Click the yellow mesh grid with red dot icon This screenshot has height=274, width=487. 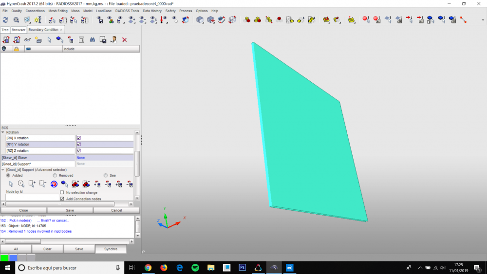pos(351,20)
